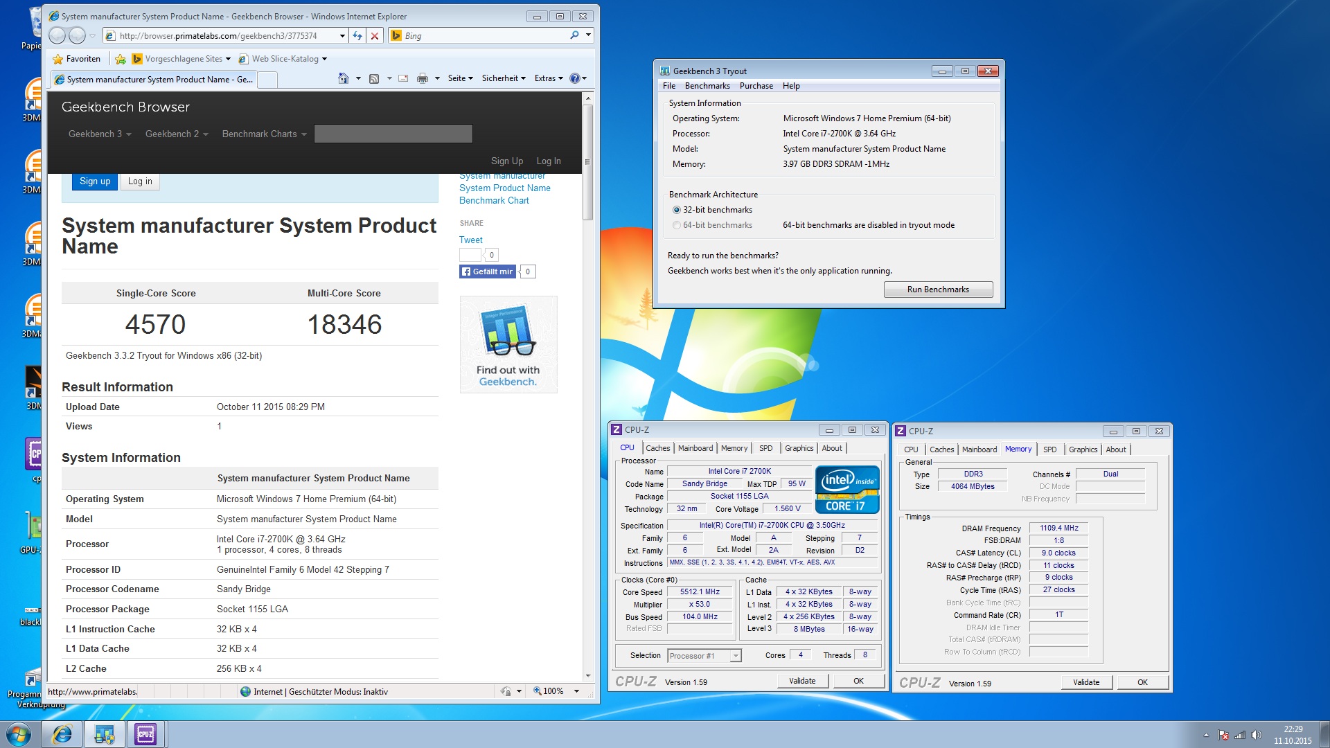
Task: Open a new tab in Internet Explorer
Action: 267,80
